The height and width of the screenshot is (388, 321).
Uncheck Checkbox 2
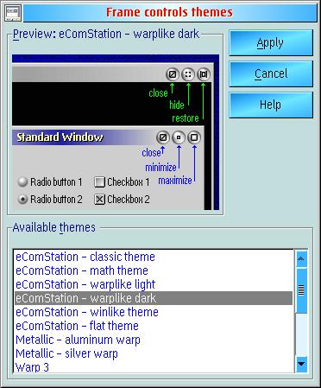point(123,200)
